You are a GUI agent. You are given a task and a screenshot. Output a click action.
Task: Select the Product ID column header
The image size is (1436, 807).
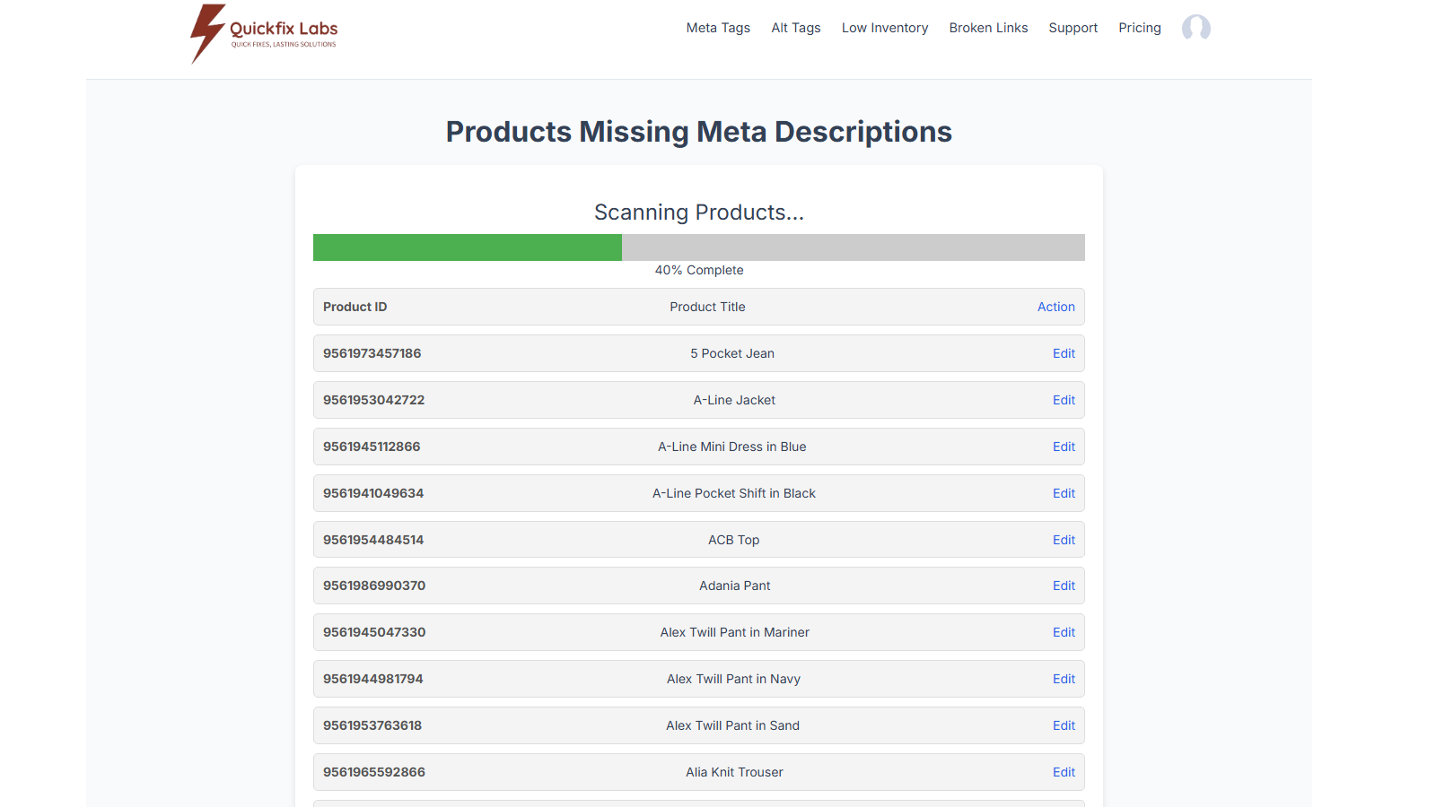coord(355,307)
